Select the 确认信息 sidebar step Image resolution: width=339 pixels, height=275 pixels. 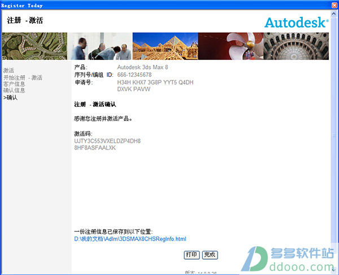14,90
